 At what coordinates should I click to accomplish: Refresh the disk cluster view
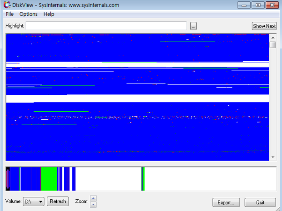tap(58, 201)
